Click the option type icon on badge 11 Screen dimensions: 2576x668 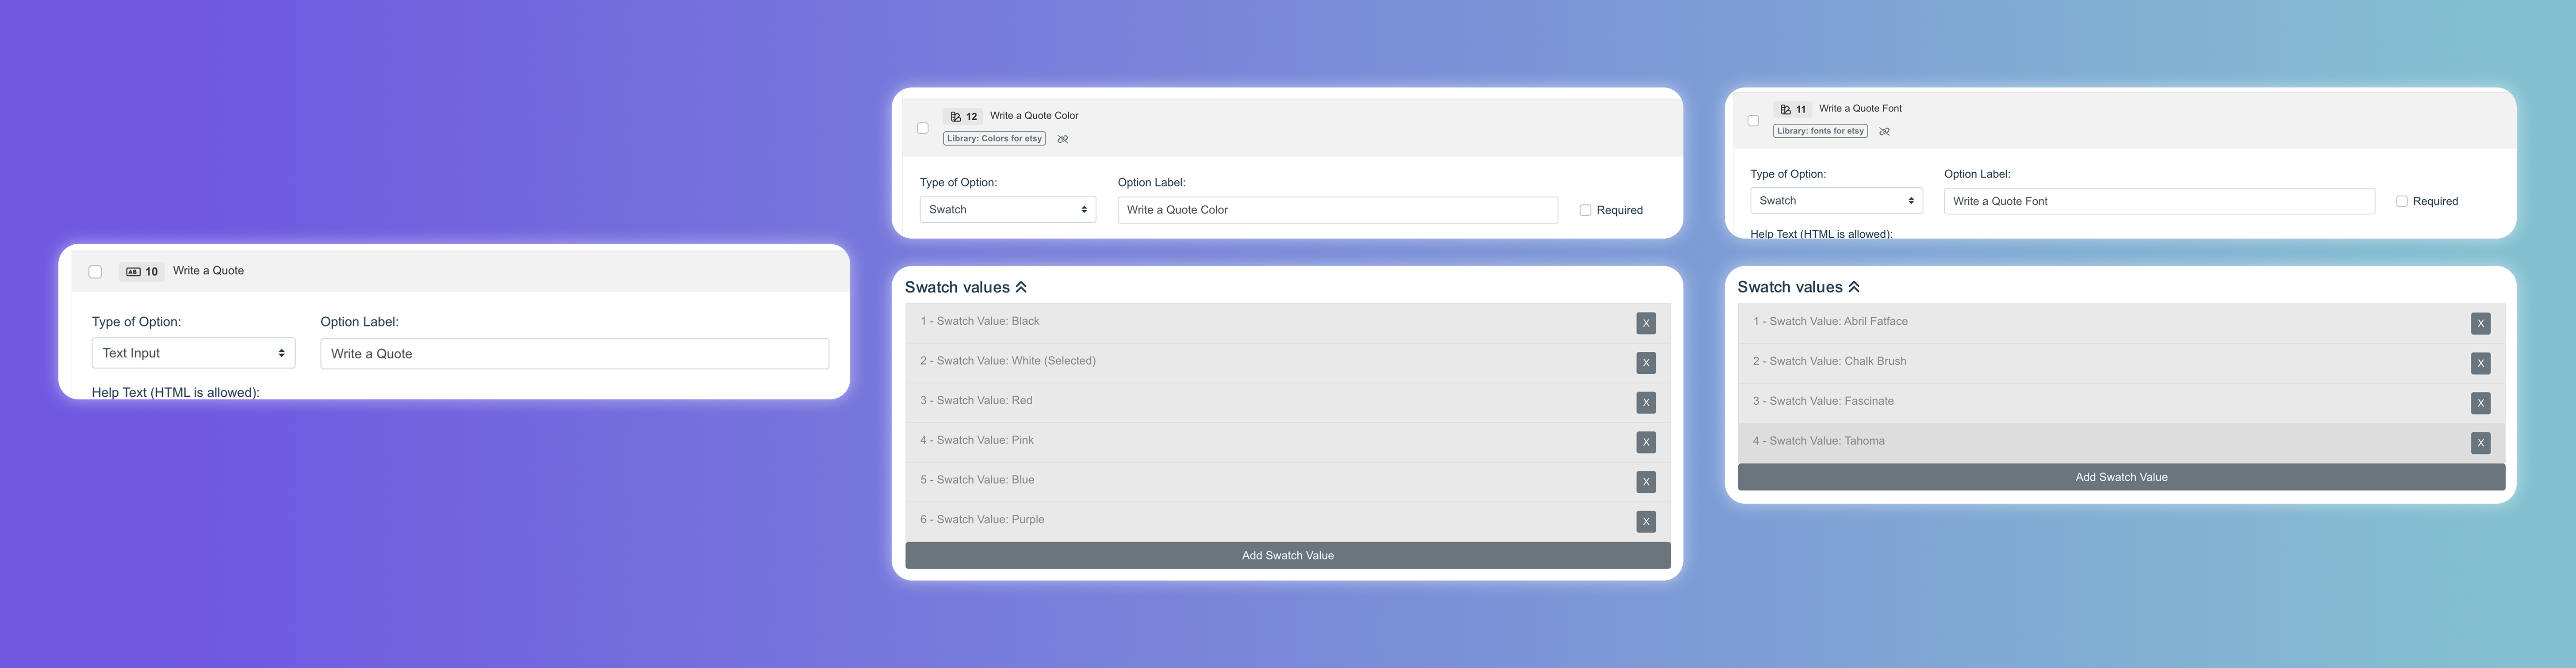coord(1785,110)
